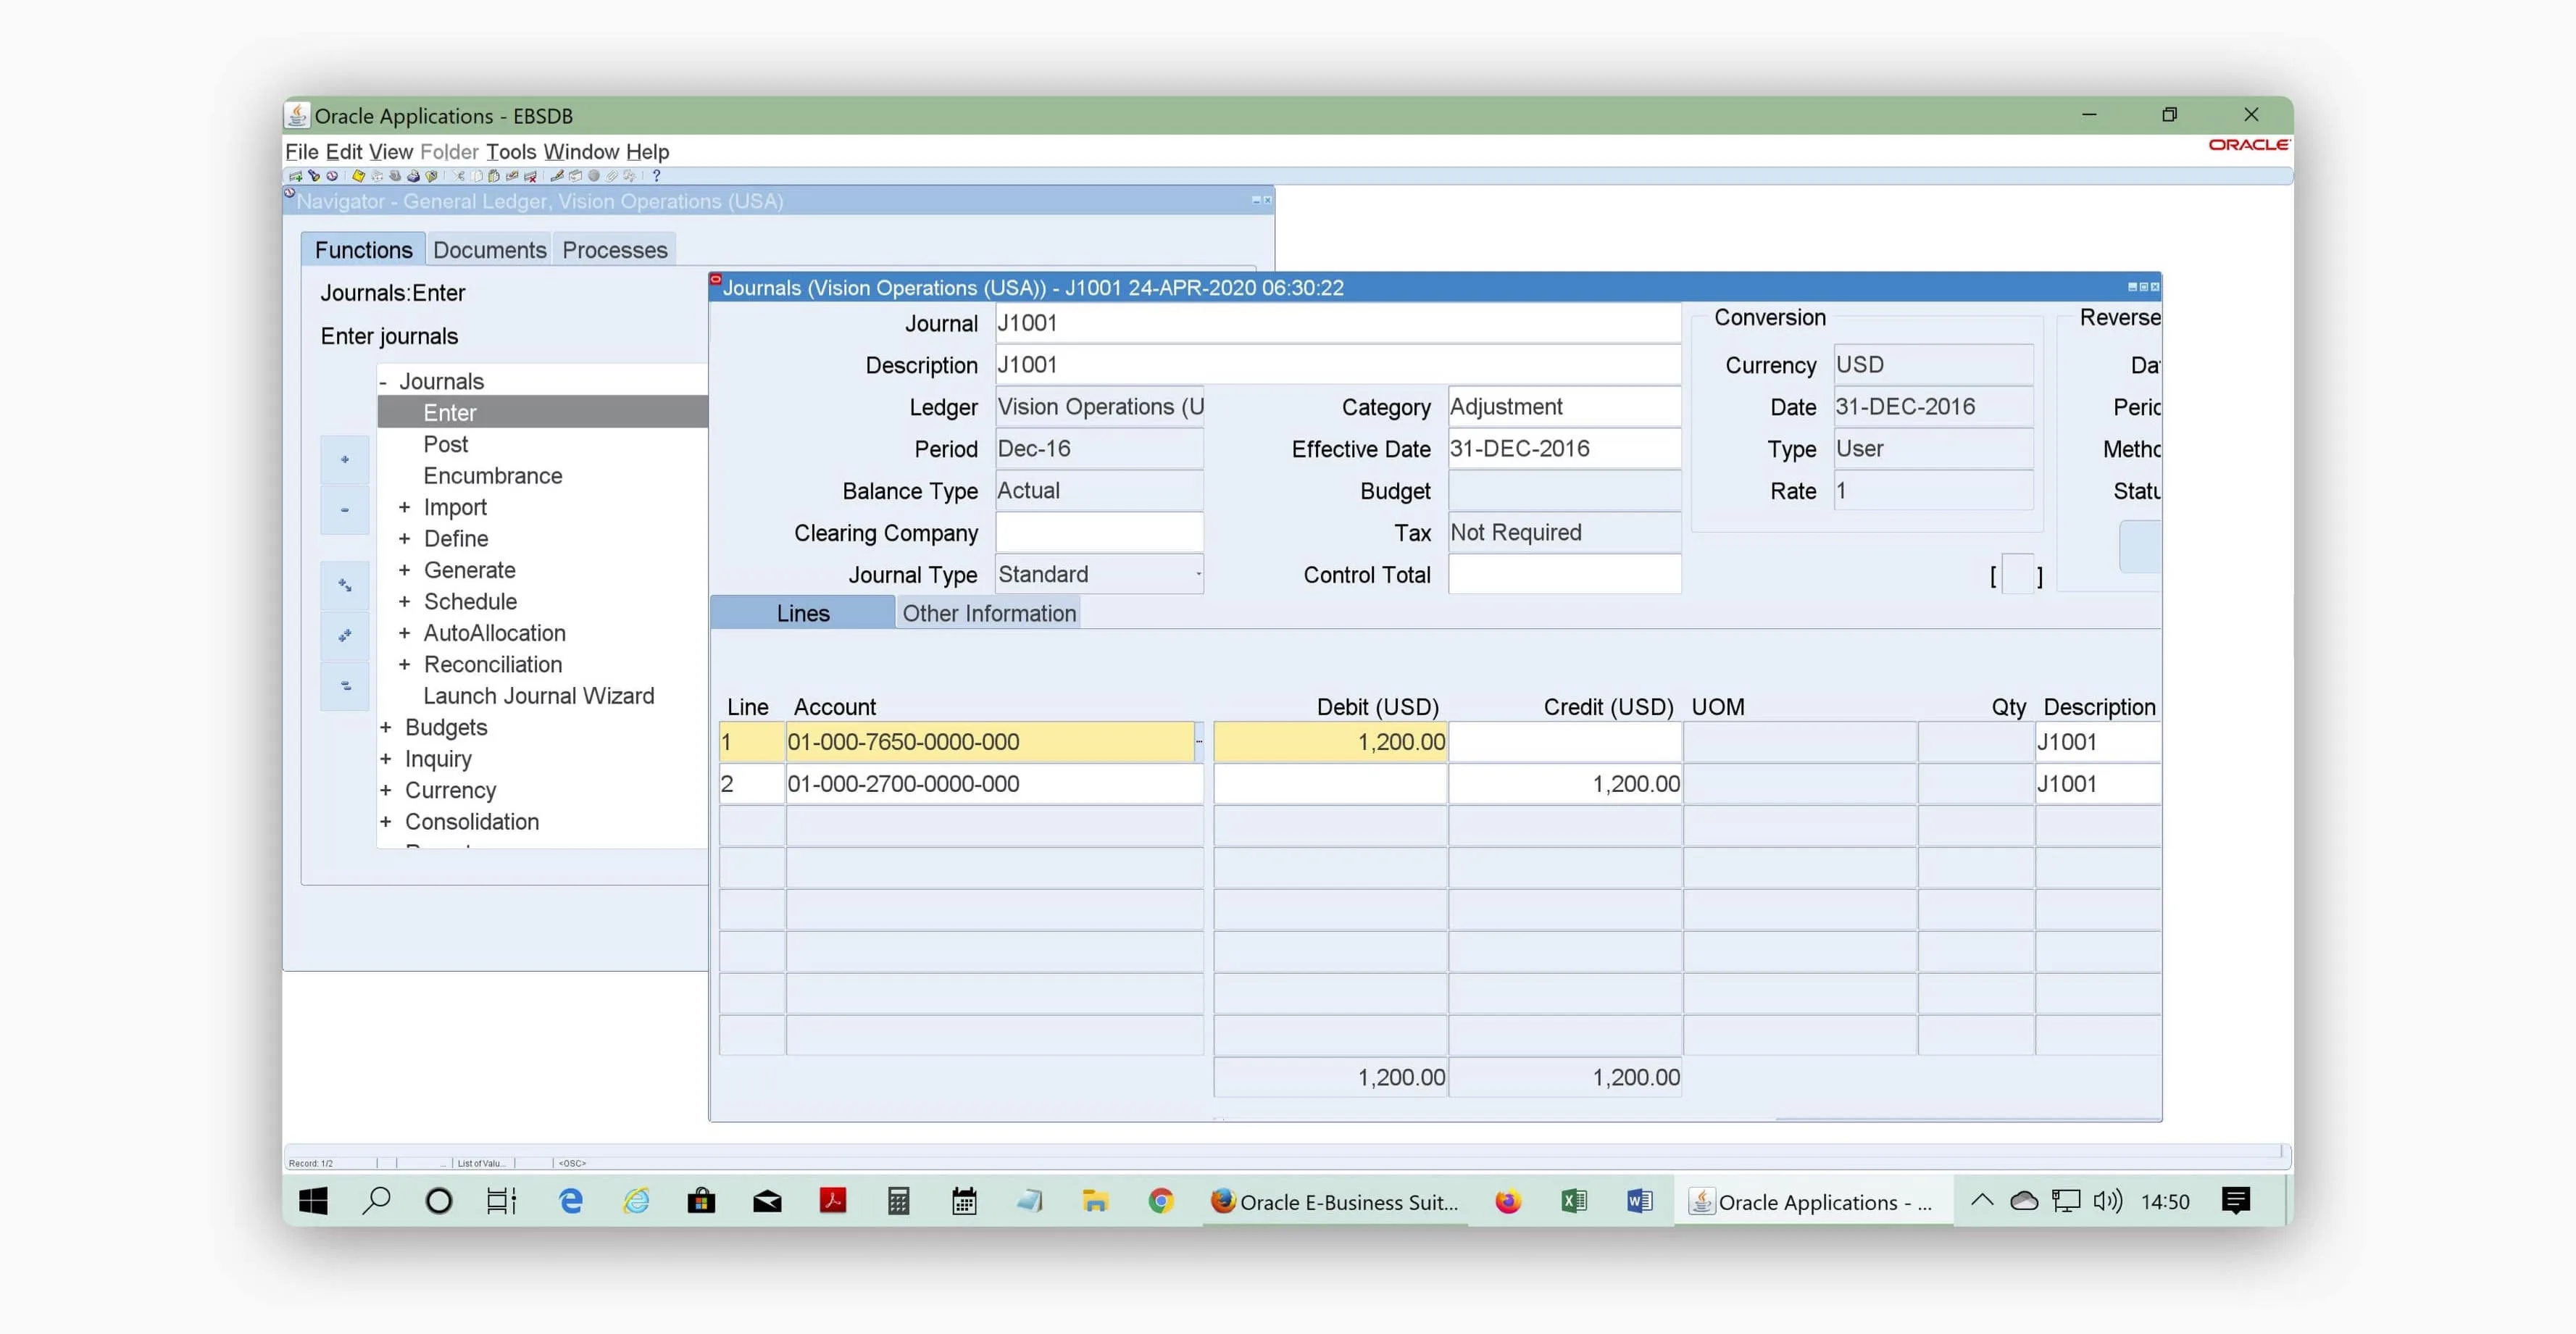Open the Edit menu
Image resolution: width=2576 pixels, height=1334 pixels.
tap(344, 152)
